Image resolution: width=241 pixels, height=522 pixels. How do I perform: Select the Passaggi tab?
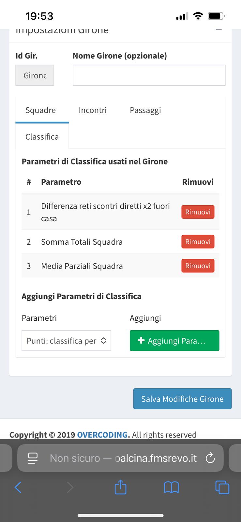[x=145, y=110]
